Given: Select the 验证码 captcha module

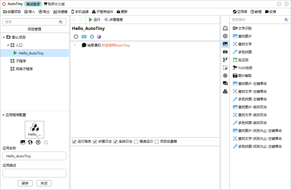Looking at the screenshot, I should 240,60.
